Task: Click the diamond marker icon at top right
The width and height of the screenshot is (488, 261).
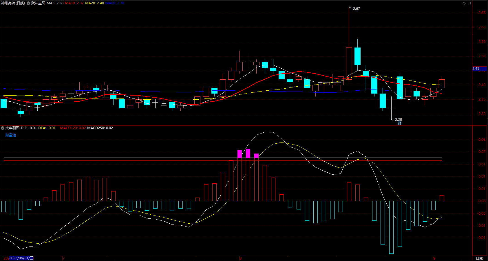Action: pos(464,3)
